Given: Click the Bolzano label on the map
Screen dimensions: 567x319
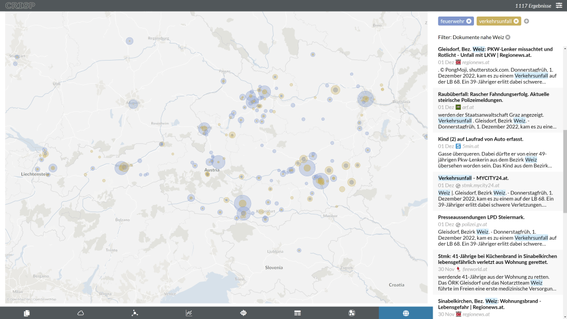Looking at the screenshot, I should [122, 220].
